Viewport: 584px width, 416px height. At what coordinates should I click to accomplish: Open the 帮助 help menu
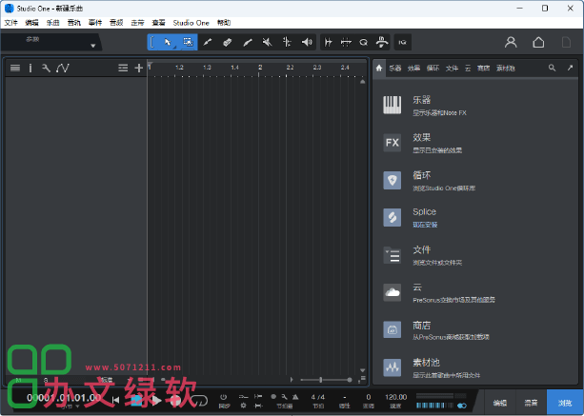224,23
